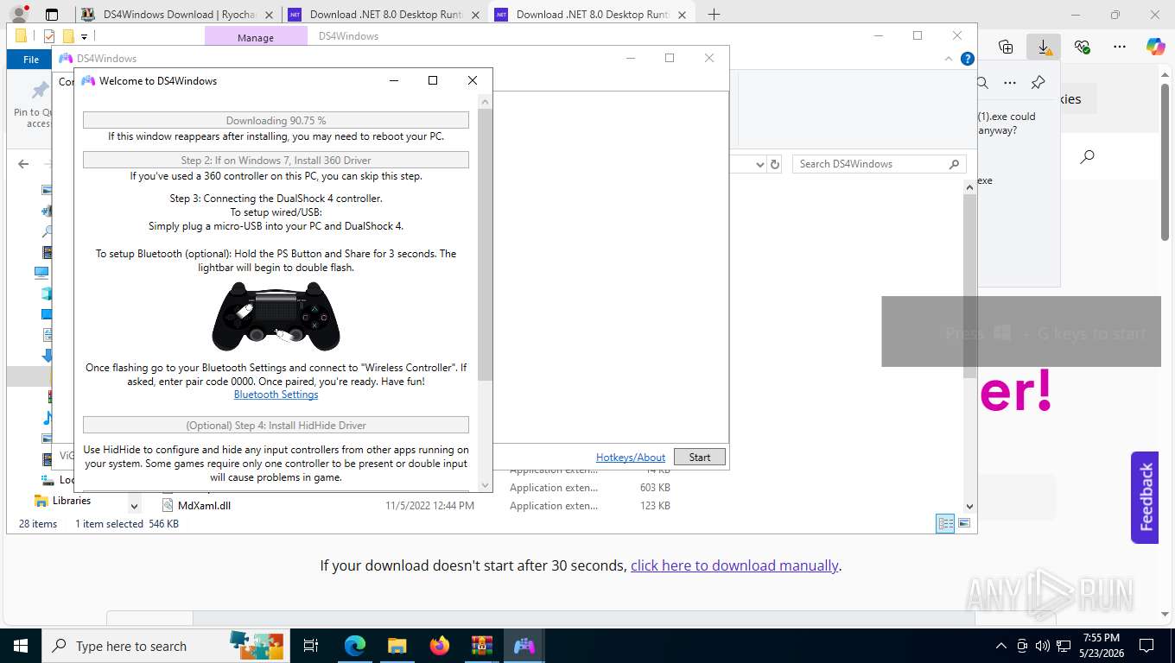Open the File tab in Explorer

(x=31, y=60)
